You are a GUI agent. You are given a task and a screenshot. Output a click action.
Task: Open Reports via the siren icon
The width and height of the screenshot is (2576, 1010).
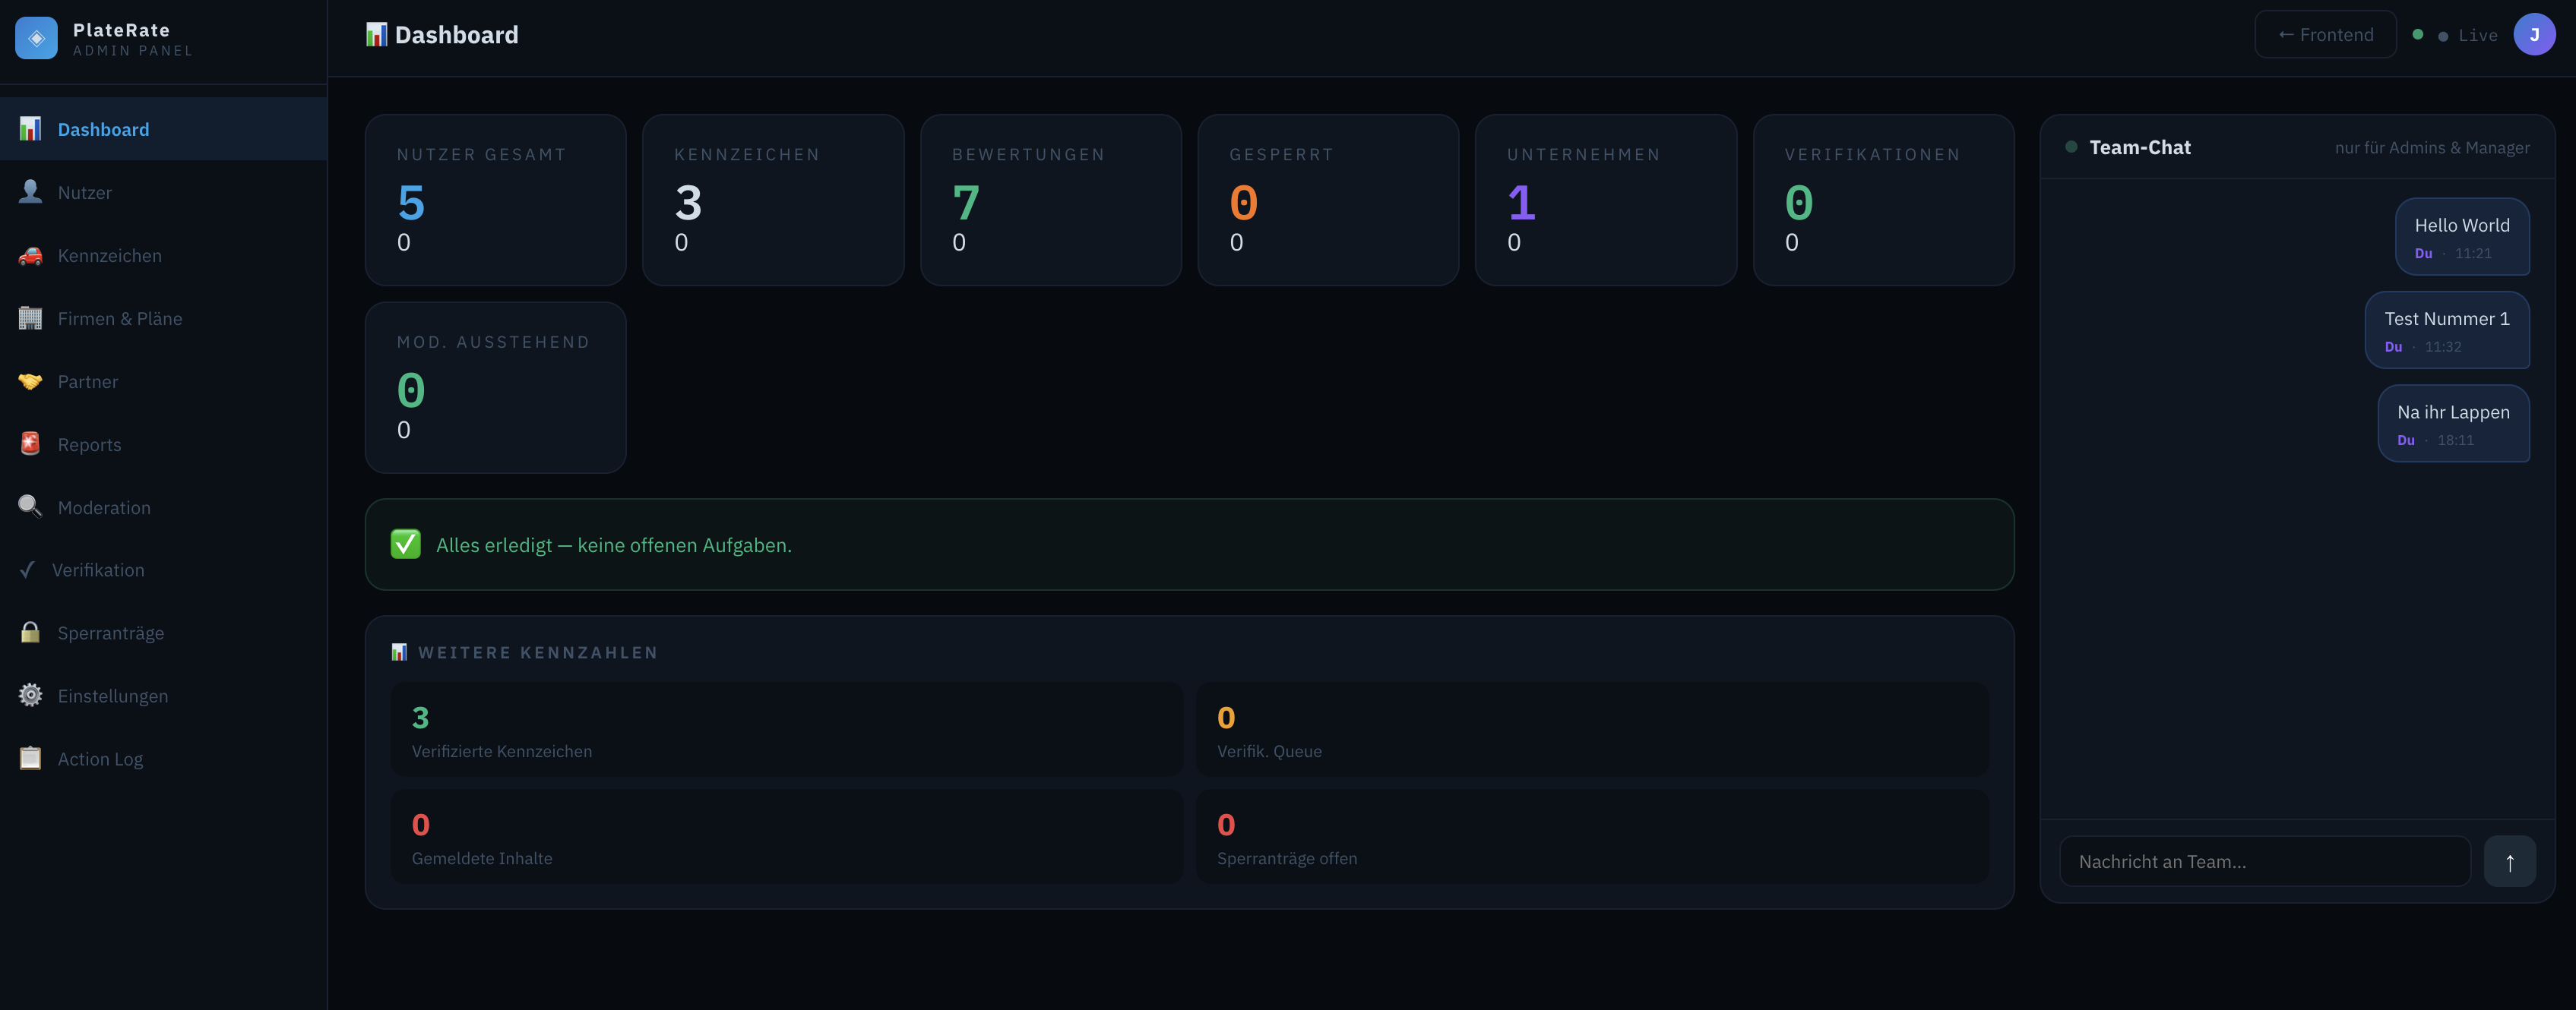30,443
